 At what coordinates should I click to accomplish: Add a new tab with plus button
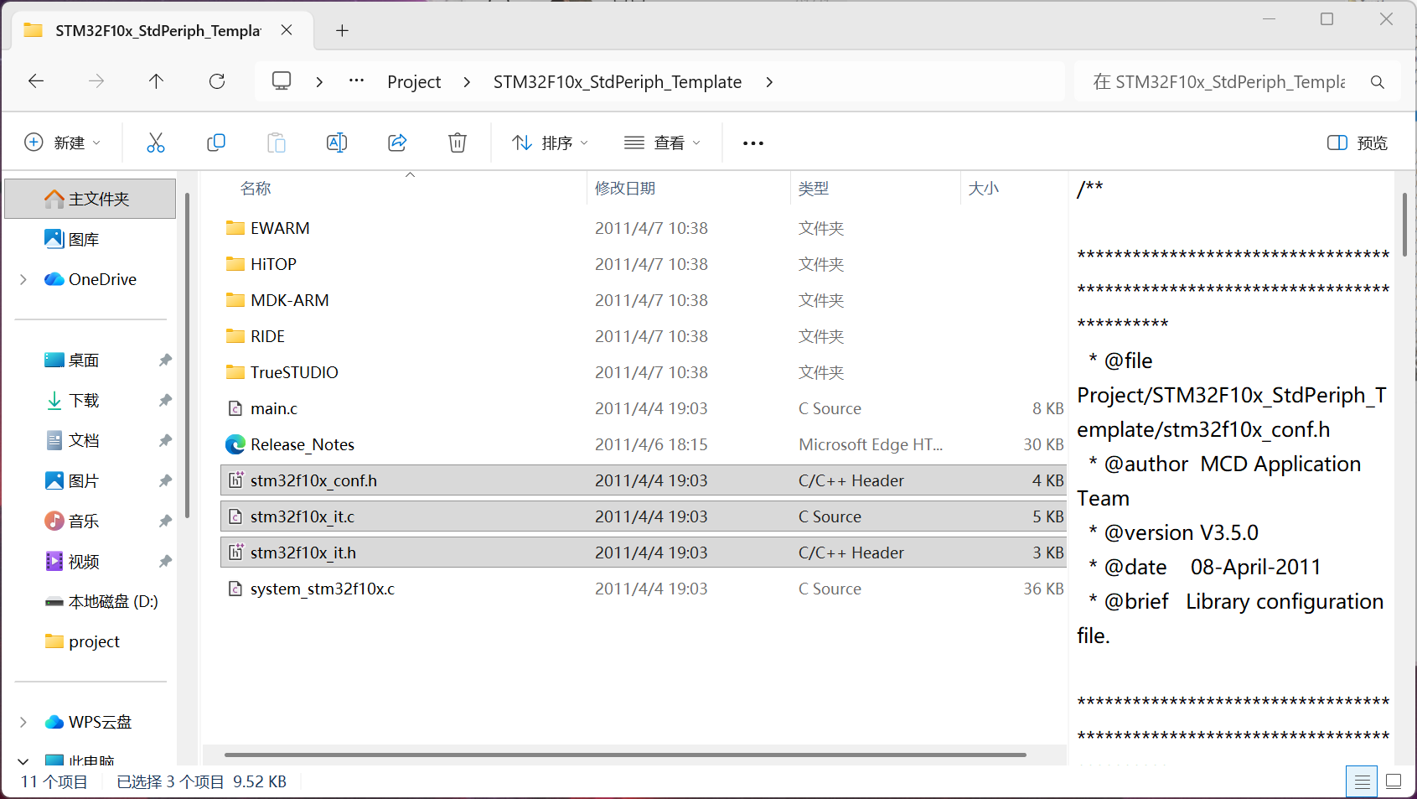tap(342, 31)
